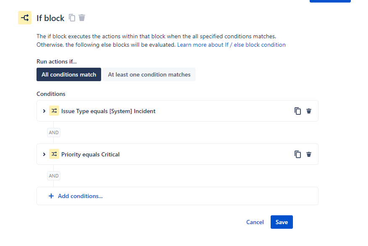Screen dimensions: 368x246
Task: Delete the If block
Action: point(82,18)
